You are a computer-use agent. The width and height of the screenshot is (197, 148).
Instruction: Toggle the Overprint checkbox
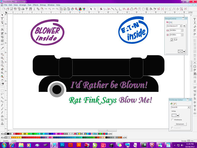(x=172, y=128)
